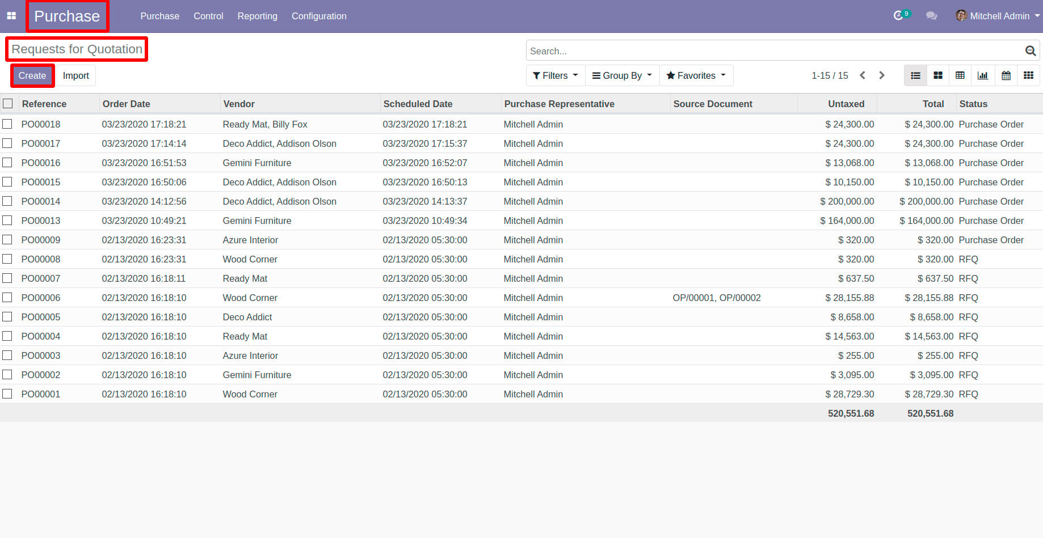Click the search magnifier icon
1043x538 pixels.
1031,50
